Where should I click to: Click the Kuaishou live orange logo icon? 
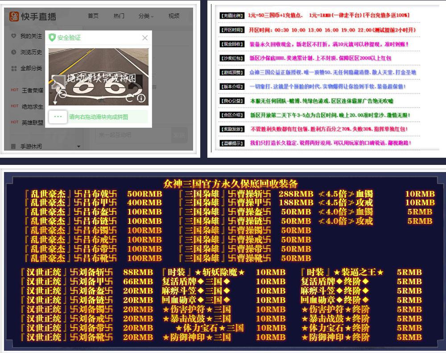(14, 16)
